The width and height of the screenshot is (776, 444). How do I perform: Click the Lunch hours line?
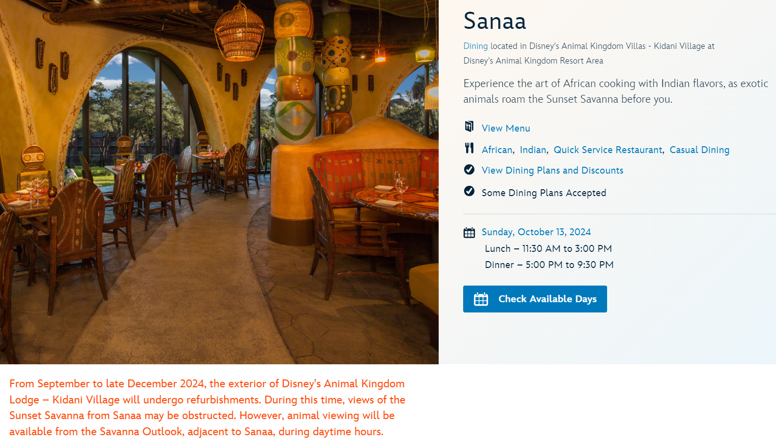click(548, 249)
